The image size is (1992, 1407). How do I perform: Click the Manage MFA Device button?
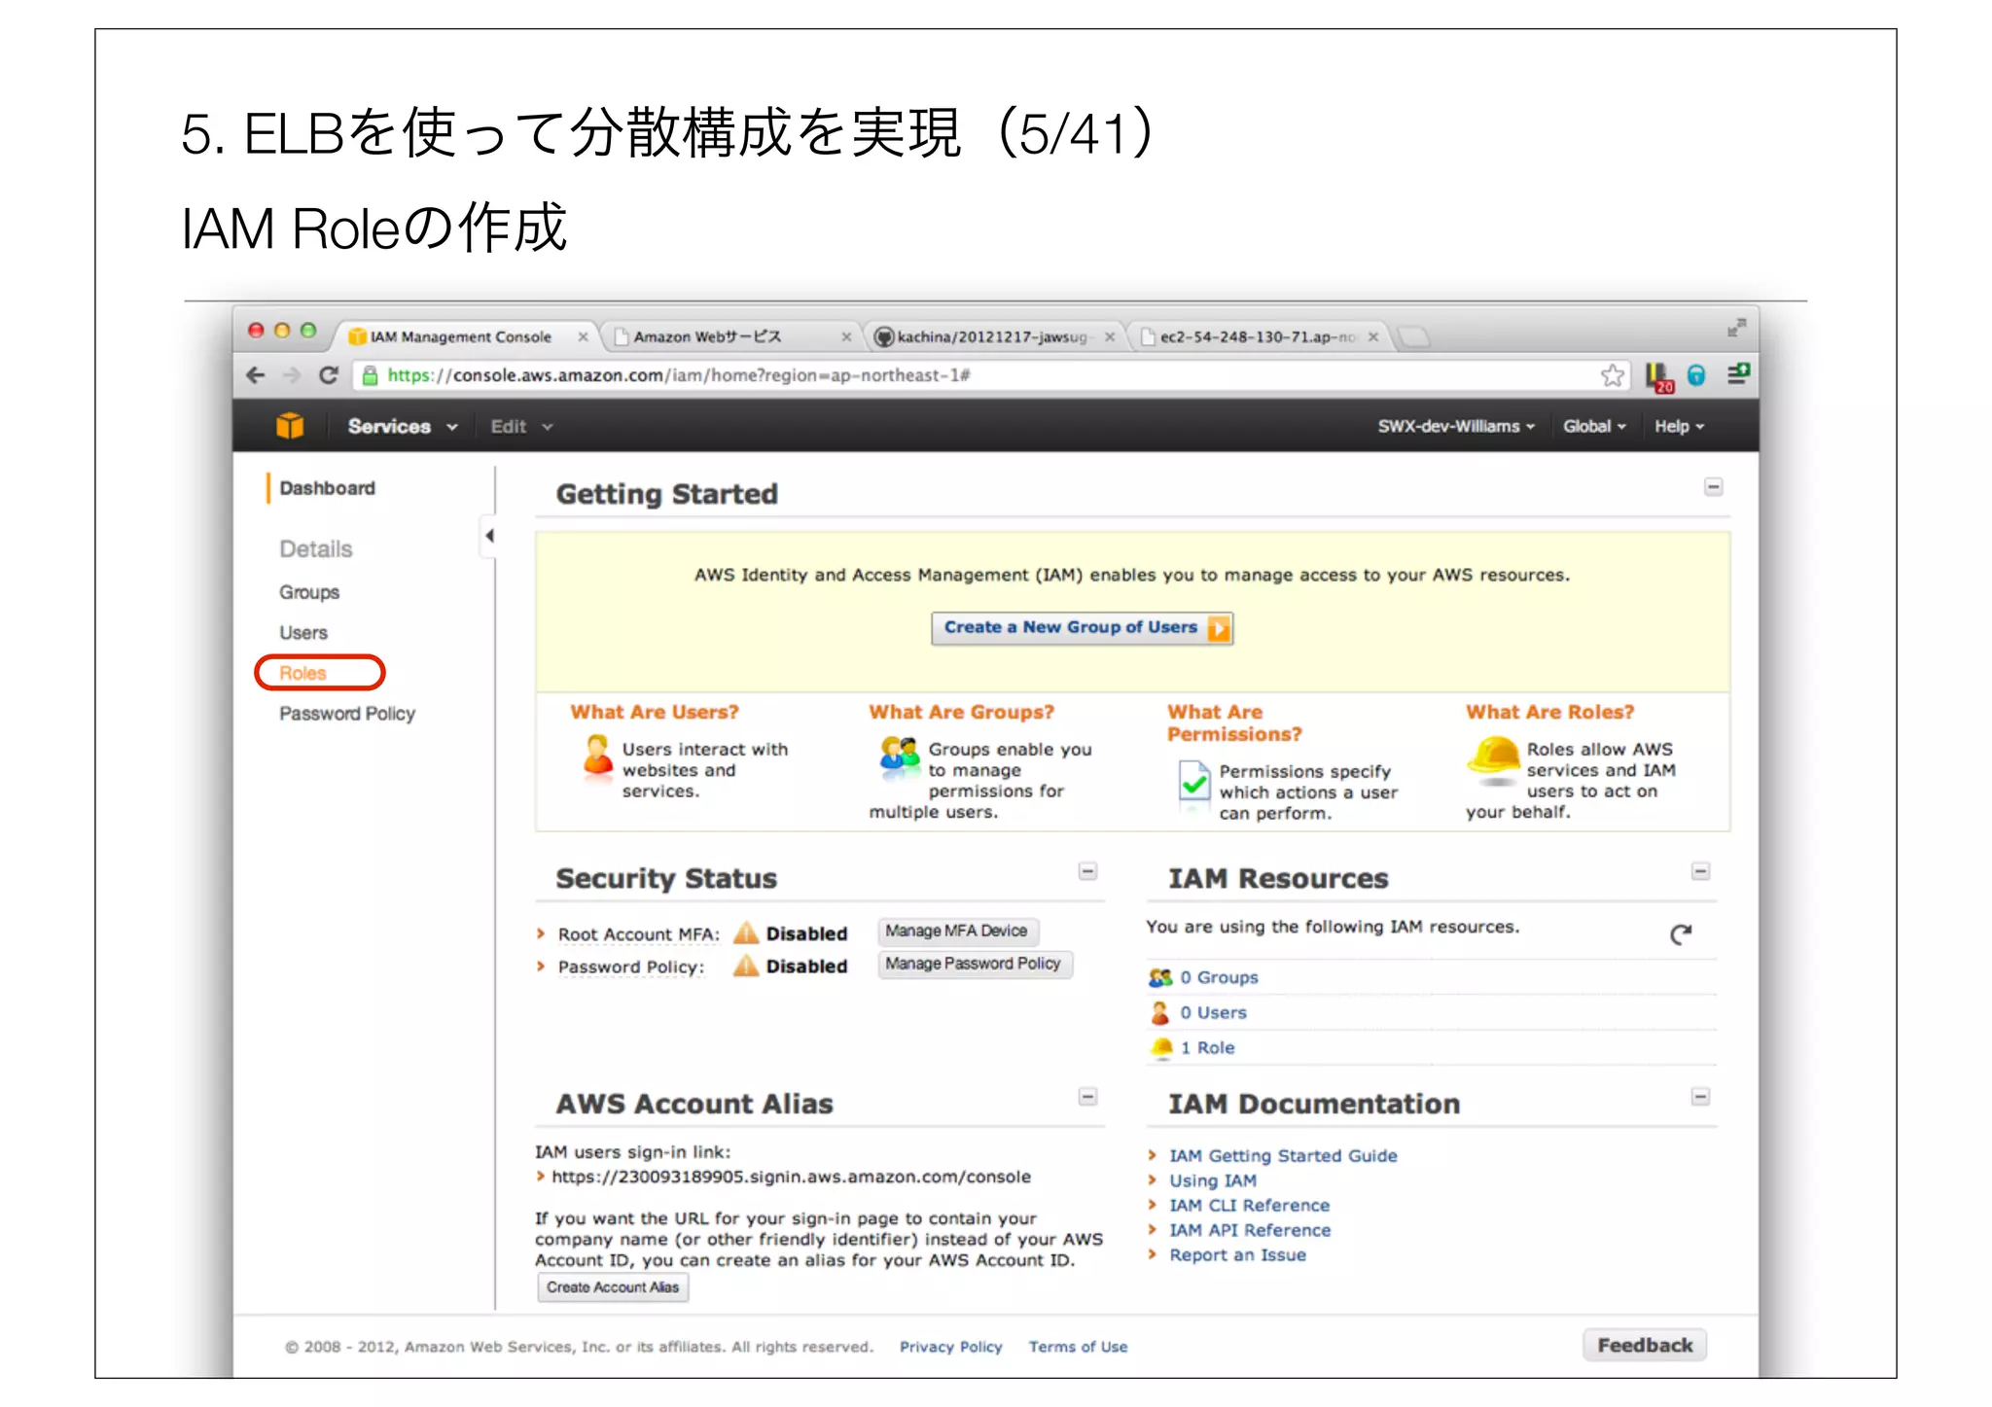point(958,932)
